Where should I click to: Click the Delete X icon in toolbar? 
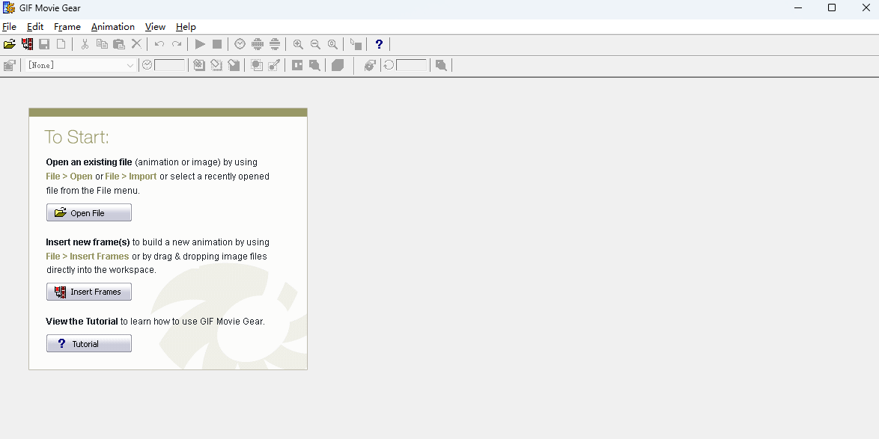(x=136, y=44)
